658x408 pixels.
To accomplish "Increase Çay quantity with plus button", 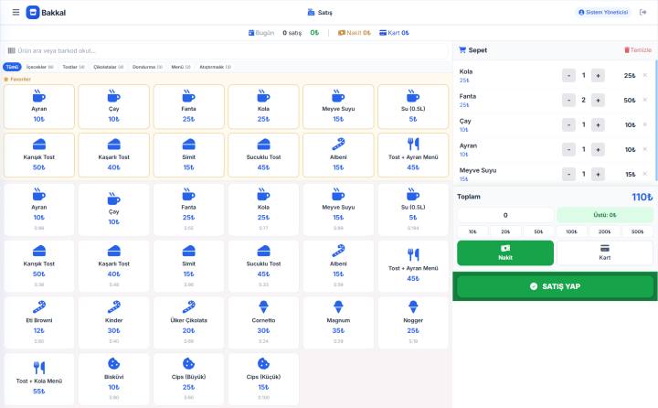I will 598,124.
